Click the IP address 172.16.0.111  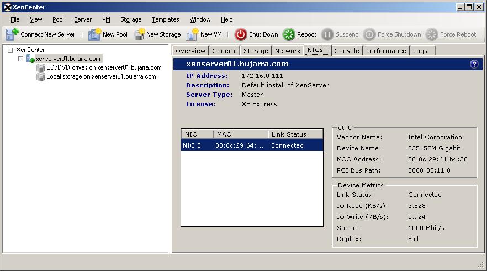pos(262,76)
